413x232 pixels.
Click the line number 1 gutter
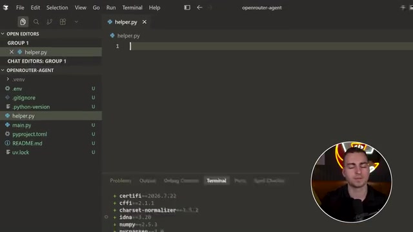click(x=117, y=46)
